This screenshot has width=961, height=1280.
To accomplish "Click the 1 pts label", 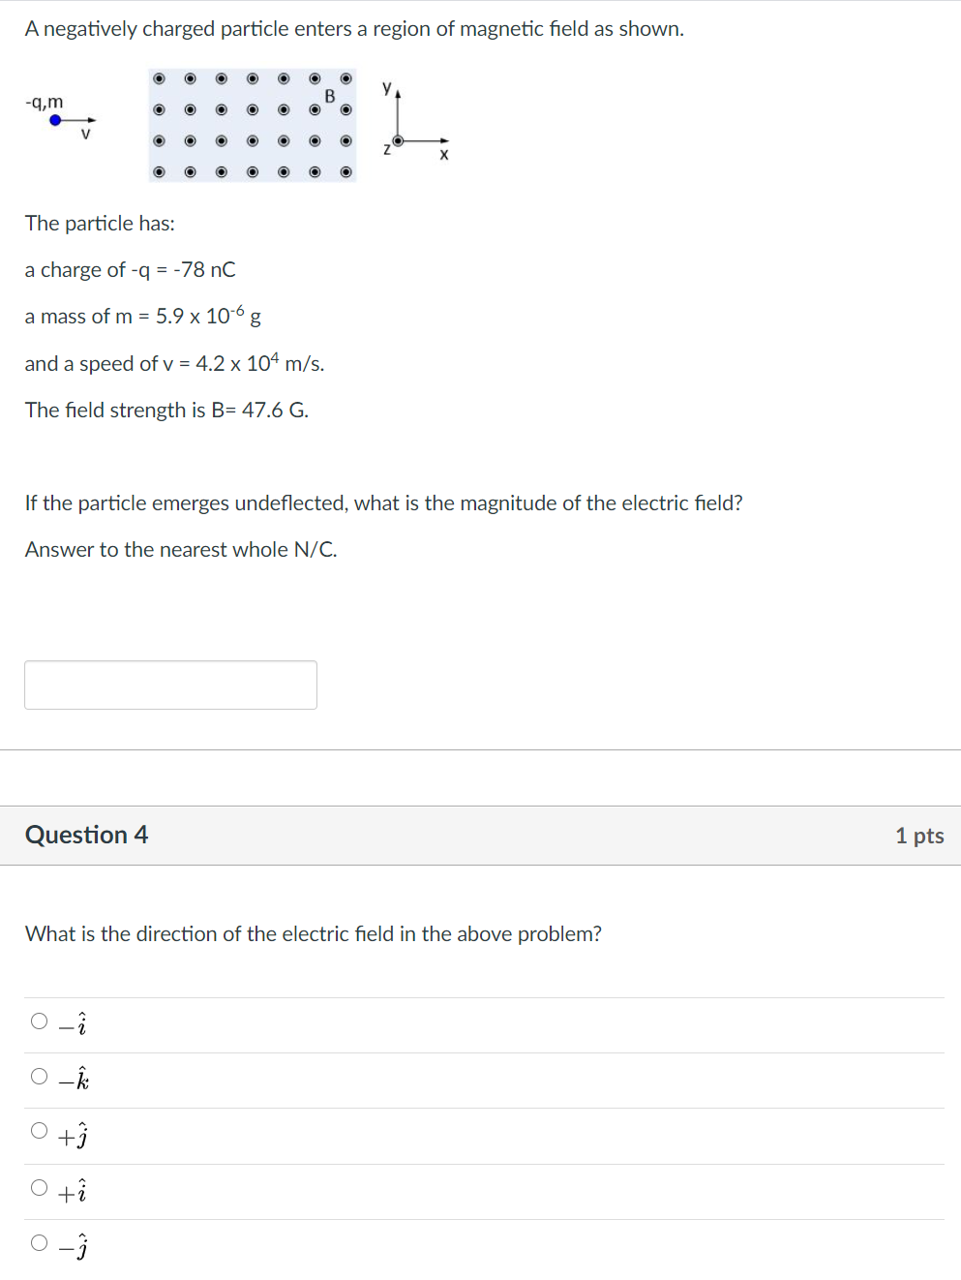I will [x=920, y=835].
